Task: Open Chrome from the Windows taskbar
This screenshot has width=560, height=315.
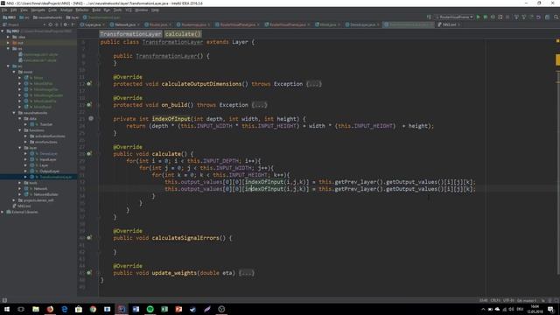Action: pos(93,309)
